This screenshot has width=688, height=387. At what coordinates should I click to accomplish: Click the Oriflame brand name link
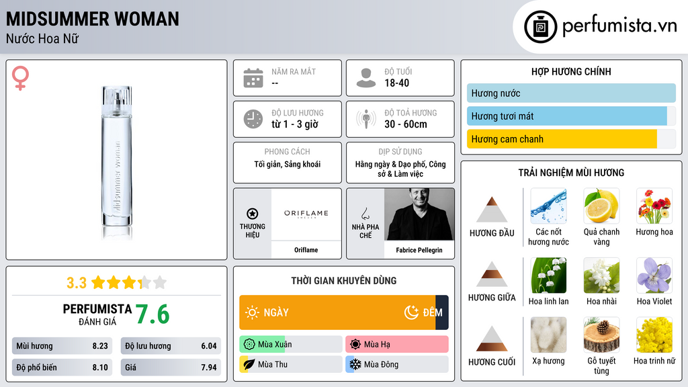point(306,250)
